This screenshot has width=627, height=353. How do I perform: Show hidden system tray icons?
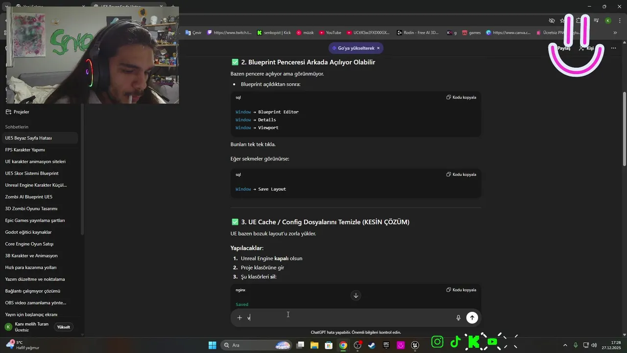(x=565, y=345)
